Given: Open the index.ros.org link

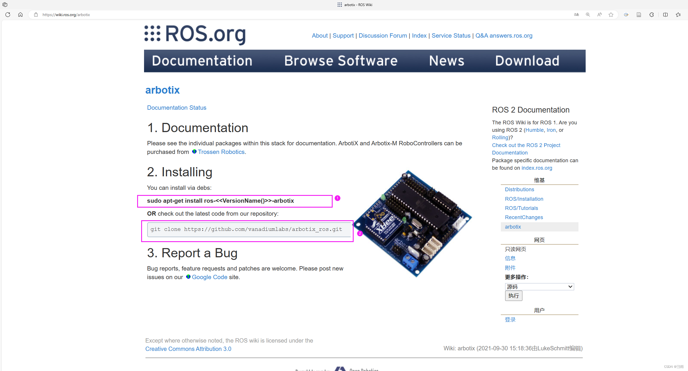Looking at the screenshot, I should click(537, 168).
